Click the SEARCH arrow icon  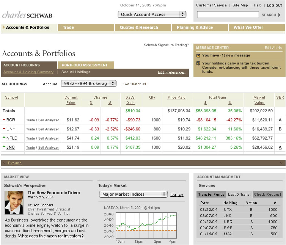tap(280, 15)
